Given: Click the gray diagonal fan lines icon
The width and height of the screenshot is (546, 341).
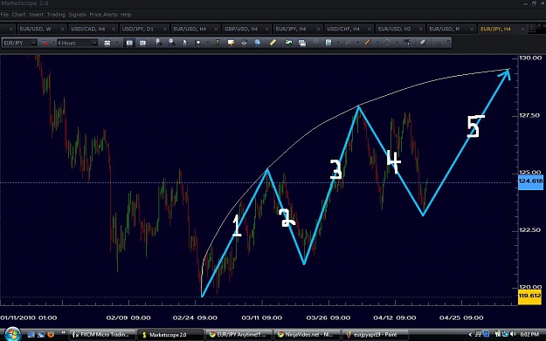Looking at the screenshot, I should point(315,43).
